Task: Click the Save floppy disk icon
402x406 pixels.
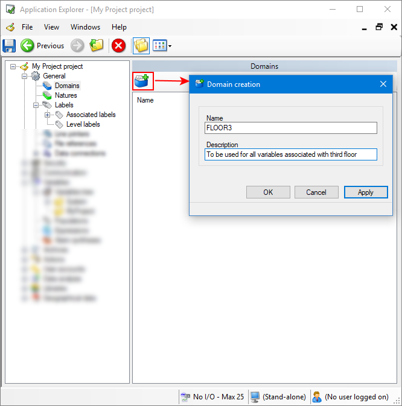Action: click(x=9, y=46)
